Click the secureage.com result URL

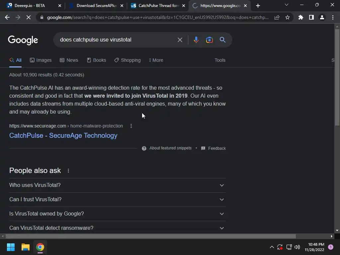tap(66, 126)
